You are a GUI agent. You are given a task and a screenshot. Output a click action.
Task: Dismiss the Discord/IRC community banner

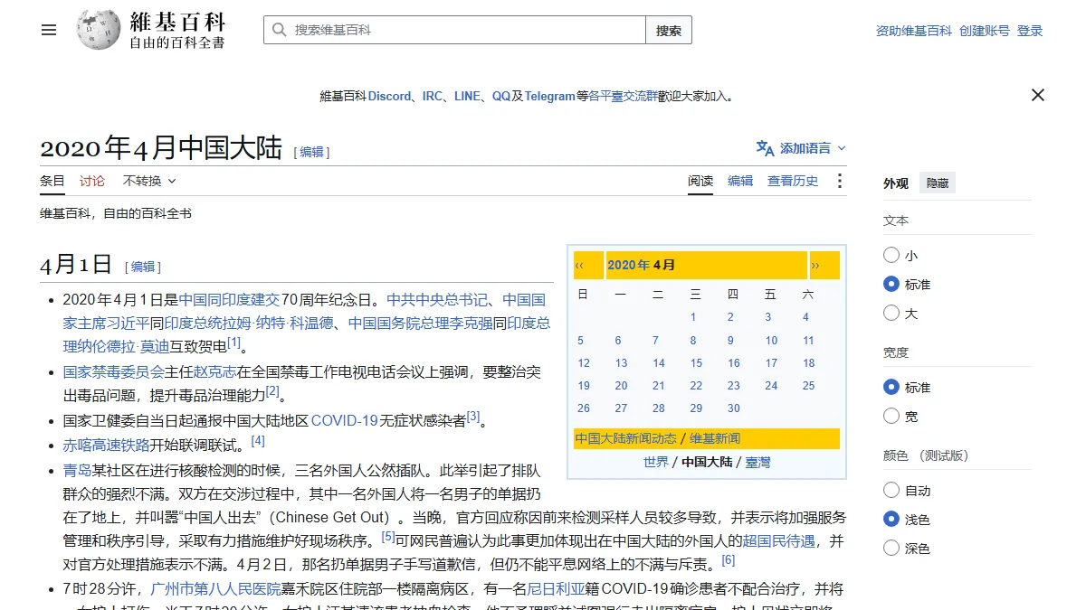[x=1038, y=95]
